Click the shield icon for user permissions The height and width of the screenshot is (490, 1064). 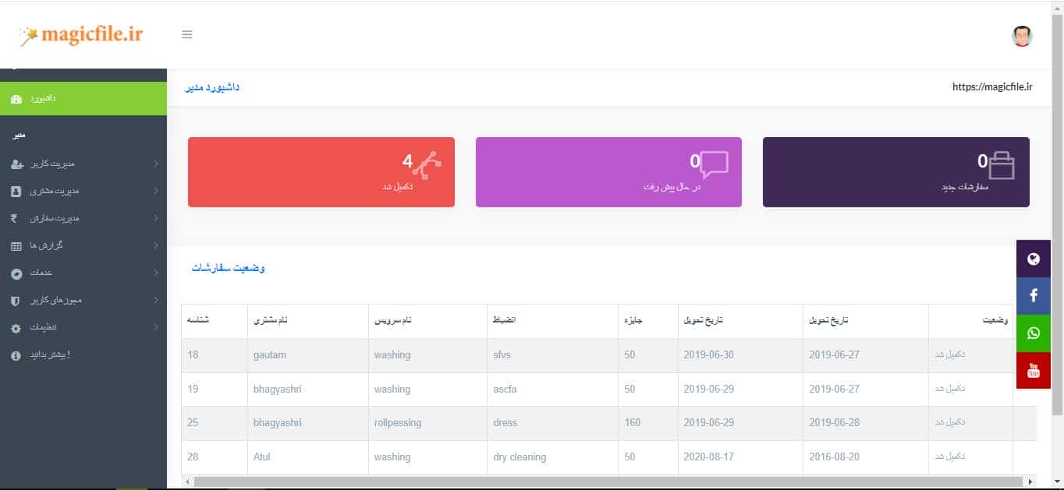click(x=16, y=301)
